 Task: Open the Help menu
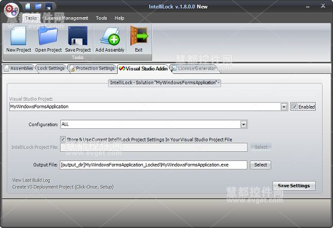coord(119,18)
